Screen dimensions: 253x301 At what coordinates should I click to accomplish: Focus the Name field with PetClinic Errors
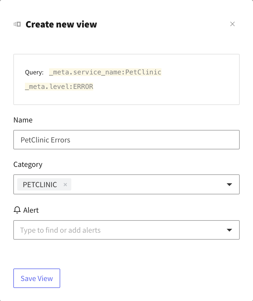[126, 140]
